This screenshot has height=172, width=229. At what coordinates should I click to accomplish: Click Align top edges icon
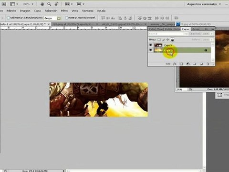[x=103, y=18]
